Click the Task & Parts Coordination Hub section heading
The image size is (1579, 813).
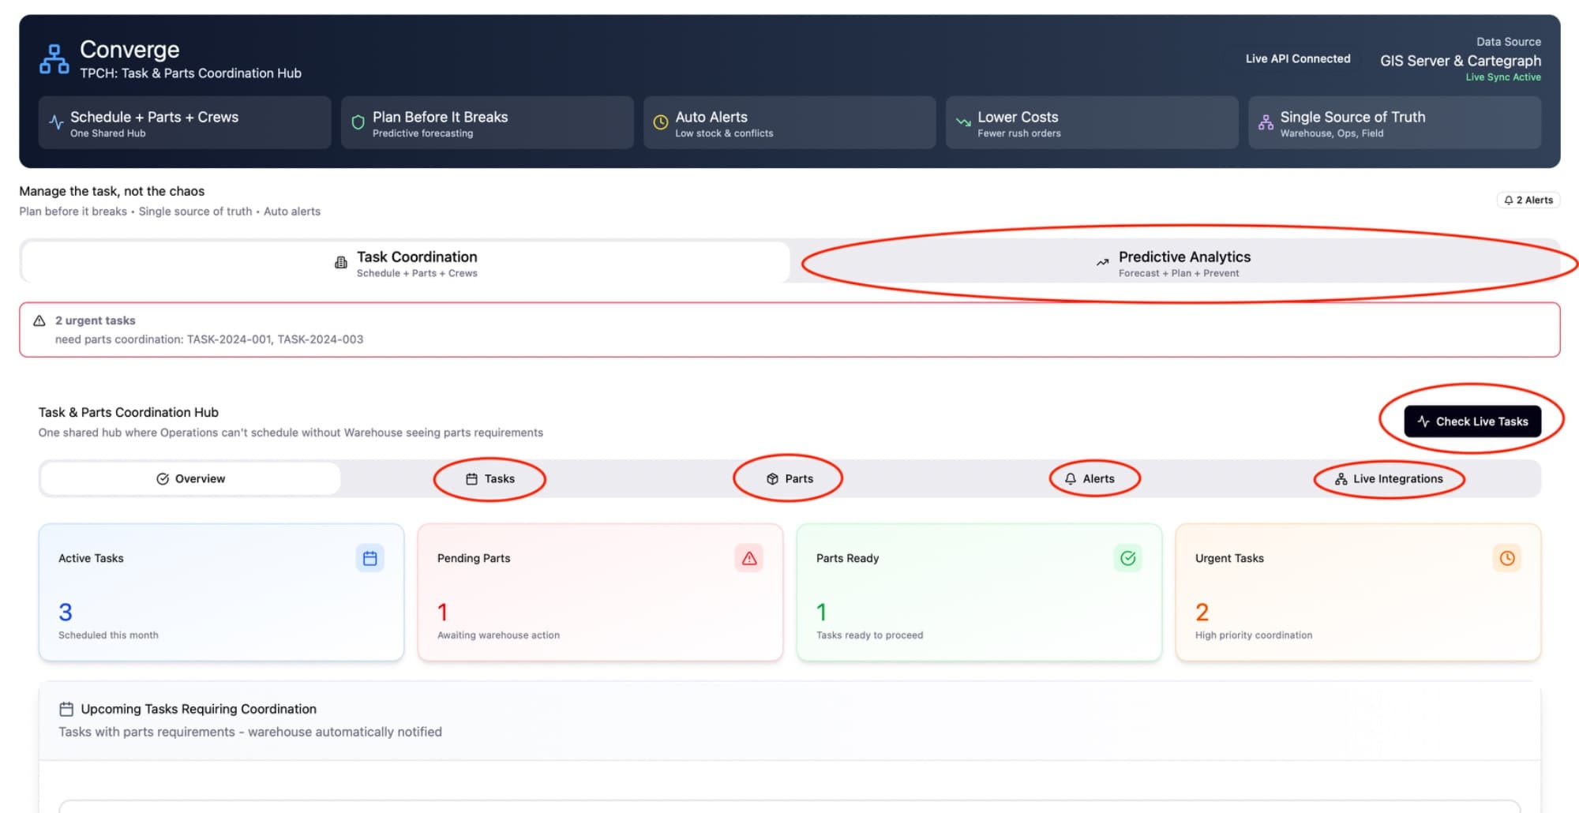point(128,412)
